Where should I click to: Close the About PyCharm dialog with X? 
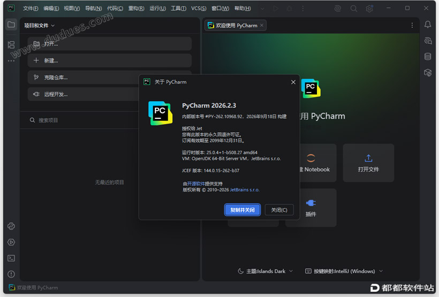pos(293,82)
